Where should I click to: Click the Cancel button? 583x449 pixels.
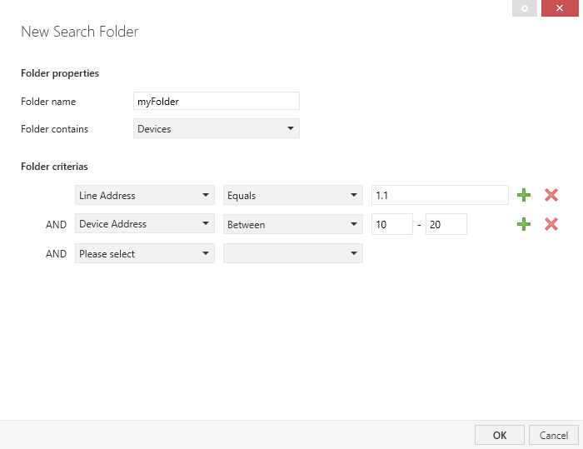pos(554,435)
